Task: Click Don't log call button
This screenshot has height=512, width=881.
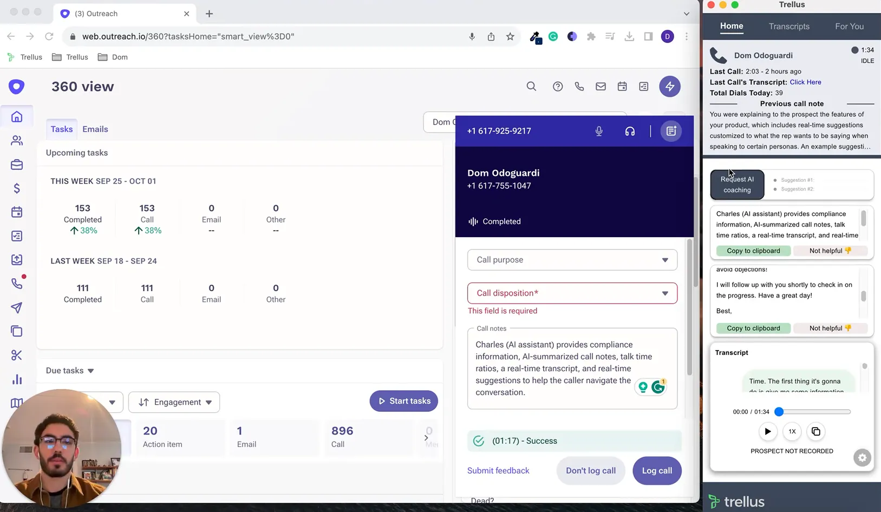Action: [x=591, y=471]
